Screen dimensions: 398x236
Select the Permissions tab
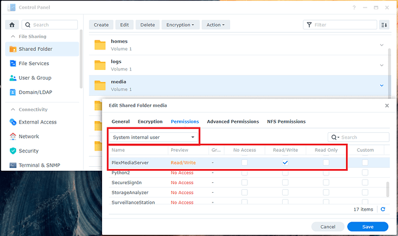[185, 122]
